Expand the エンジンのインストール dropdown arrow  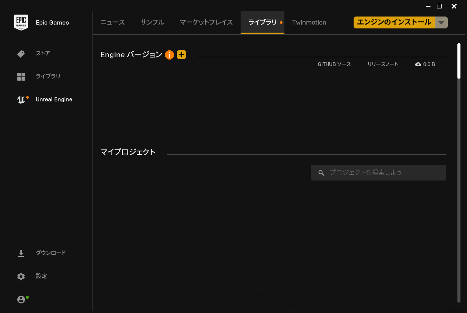441,22
